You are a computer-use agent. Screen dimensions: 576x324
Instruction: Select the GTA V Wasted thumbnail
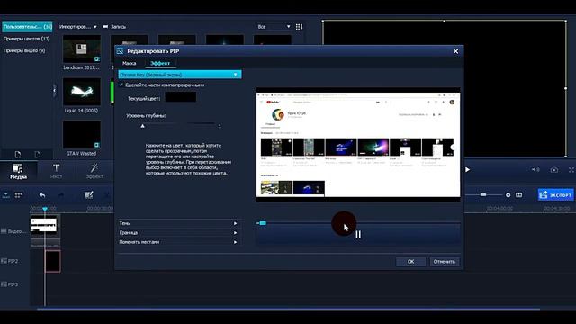[x=82, y=135]
